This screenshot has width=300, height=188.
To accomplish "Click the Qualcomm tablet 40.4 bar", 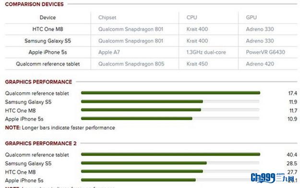I will (x=170, y=154).
